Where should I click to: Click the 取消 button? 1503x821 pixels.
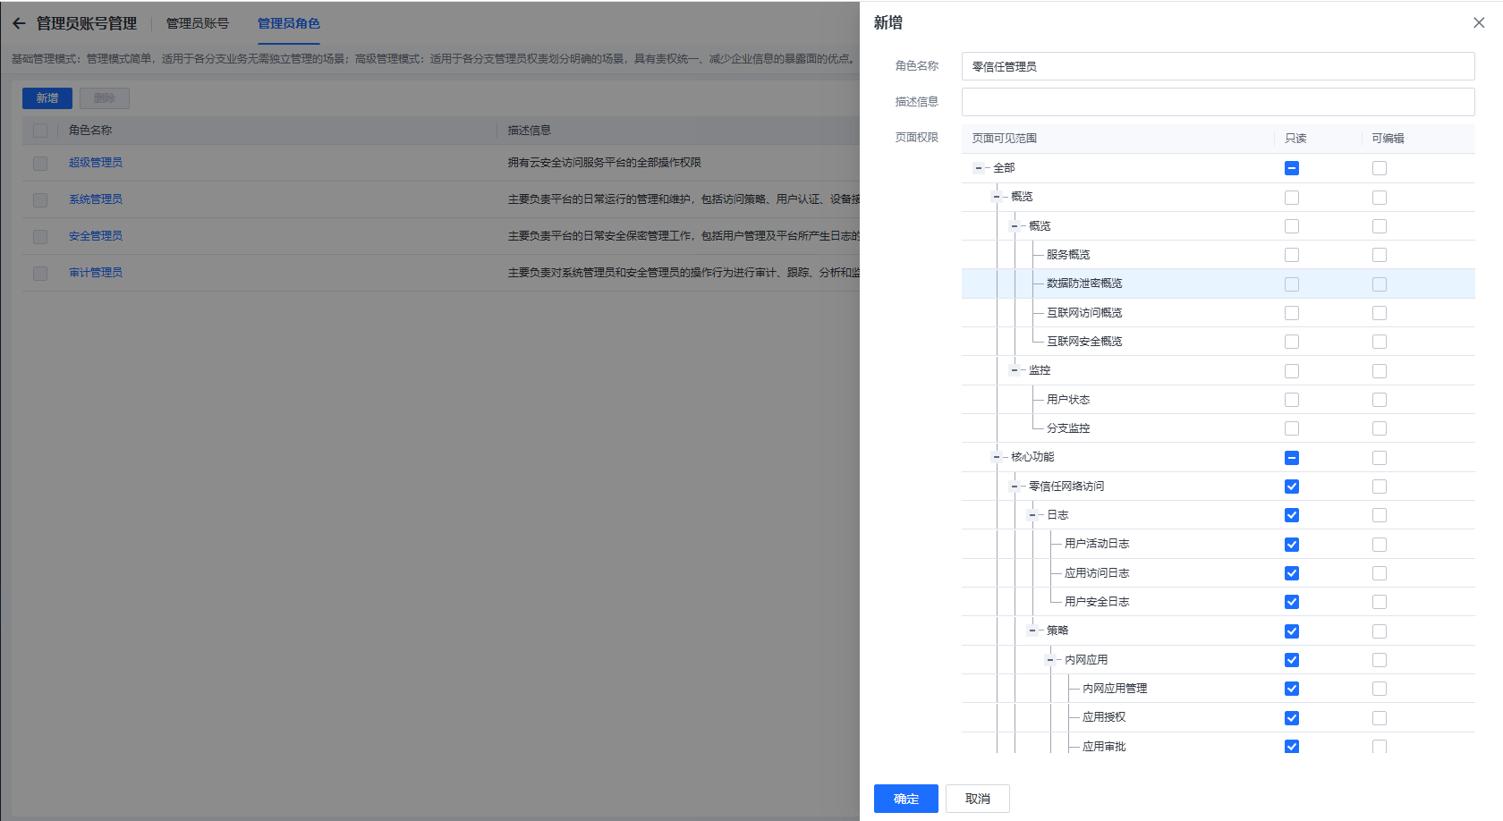tap(977, 799)
